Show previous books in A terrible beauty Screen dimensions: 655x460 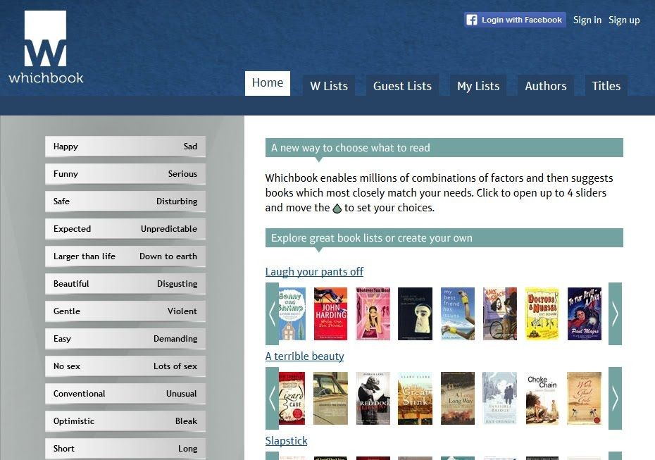pos(272,398)
